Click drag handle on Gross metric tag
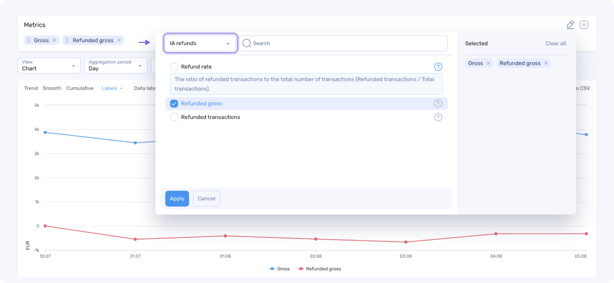Screen dimensions: 614x283 (x=29, y=40)
